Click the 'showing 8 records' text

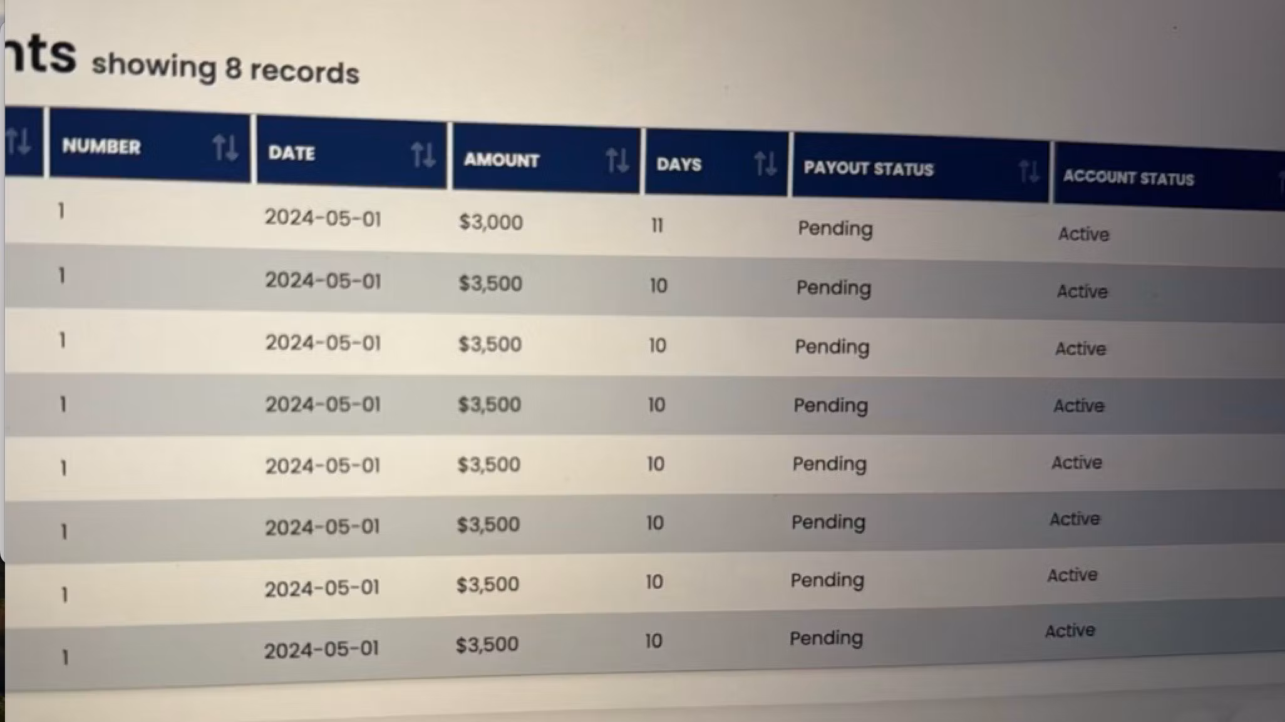(225, 68)
